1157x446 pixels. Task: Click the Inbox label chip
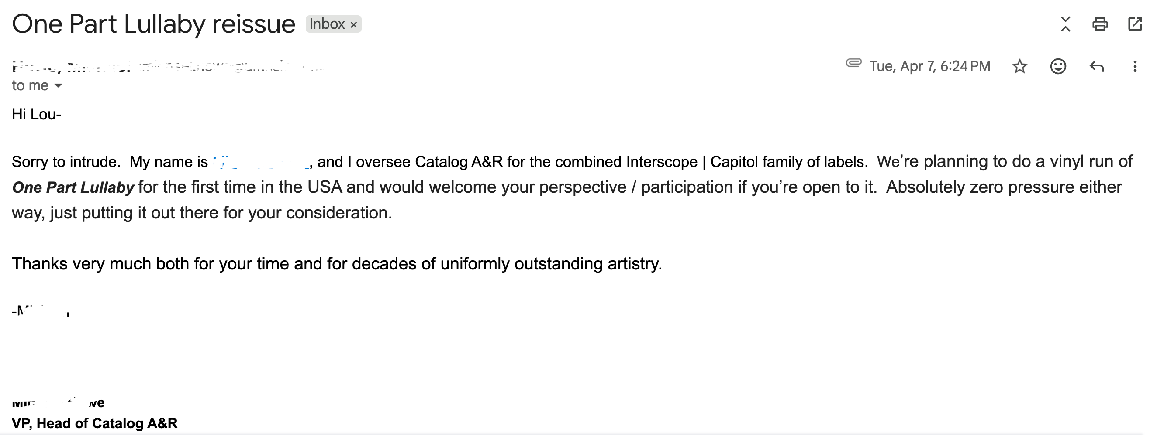click(333, 24)
